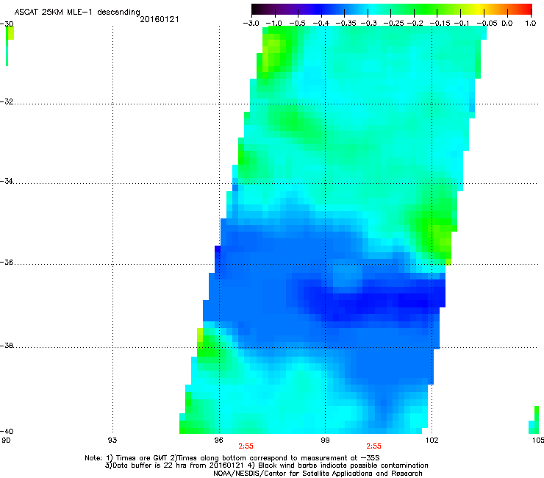This screenshot has width=544, height=478.
Task: Click the note text "Times are GMT"
Action: pyautogui.click(x=142, y=458)
